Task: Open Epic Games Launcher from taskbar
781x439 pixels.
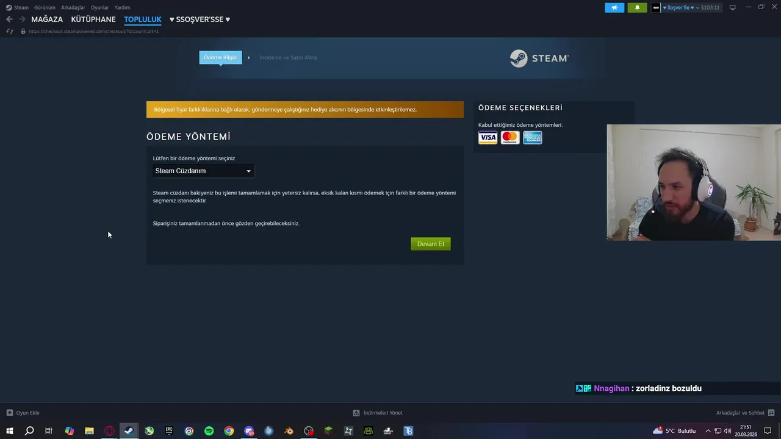Action: 169,431
